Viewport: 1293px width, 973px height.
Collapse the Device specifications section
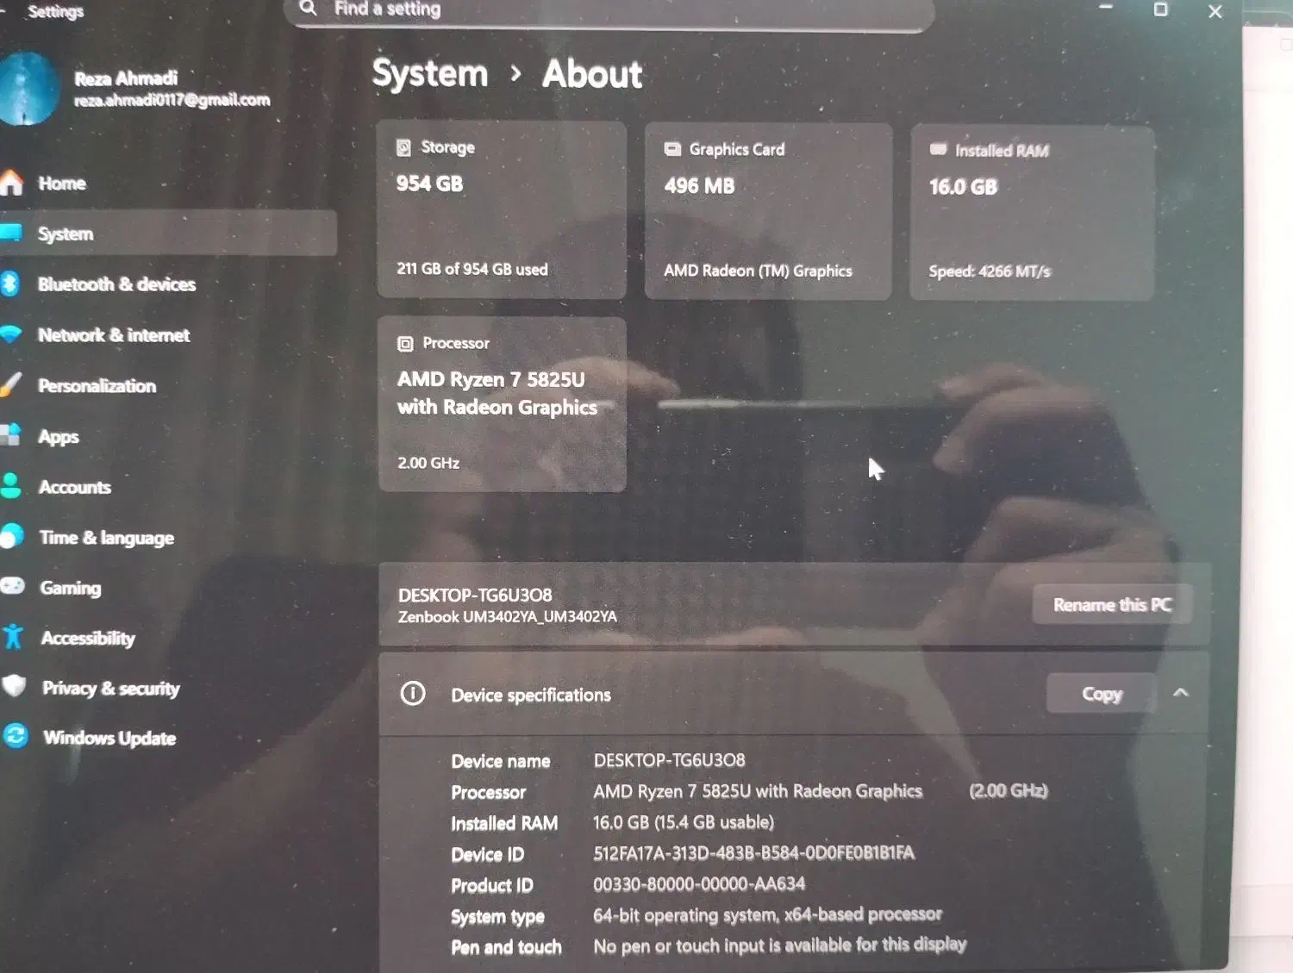[x=1179, y=692]
